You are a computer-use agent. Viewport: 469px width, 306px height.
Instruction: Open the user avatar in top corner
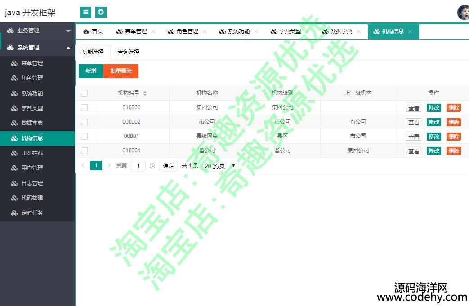coord(463,13)
